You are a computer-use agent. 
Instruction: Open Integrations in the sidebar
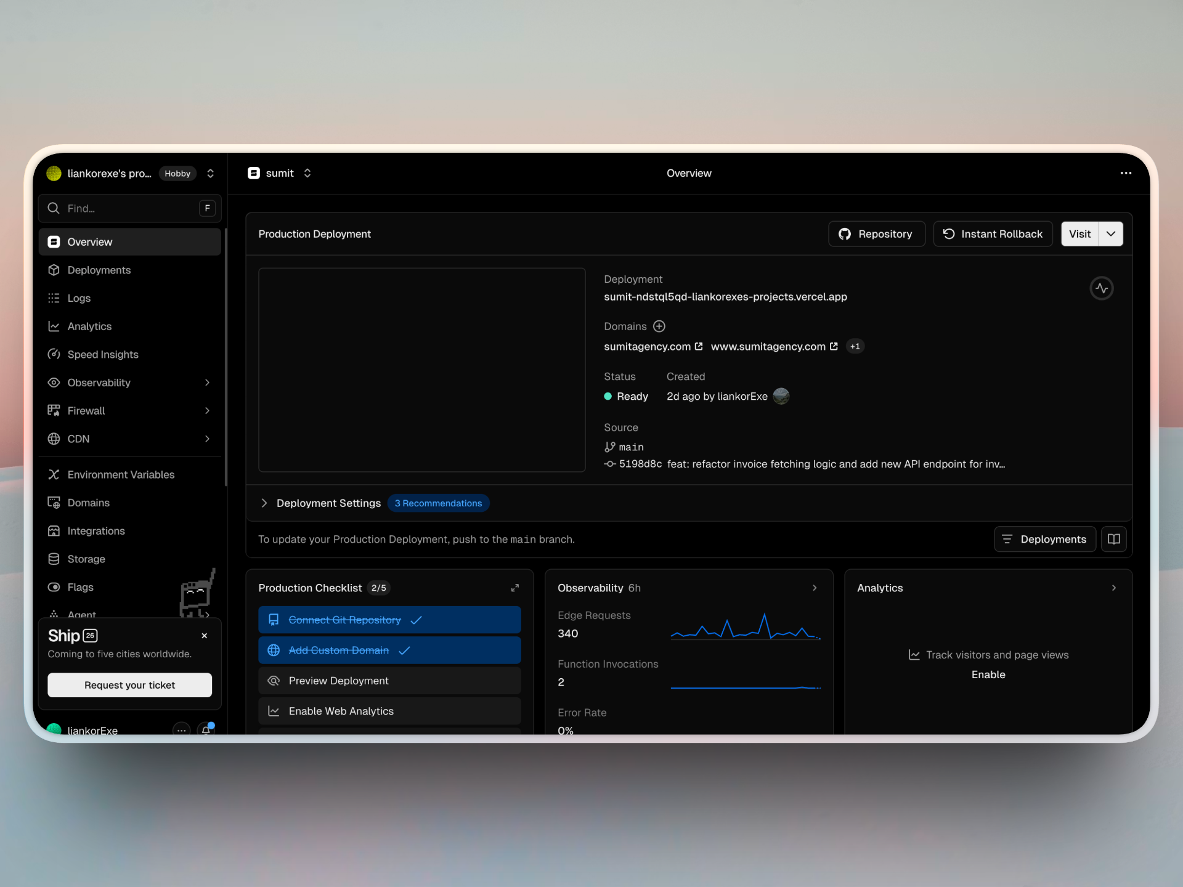[130, 531]
